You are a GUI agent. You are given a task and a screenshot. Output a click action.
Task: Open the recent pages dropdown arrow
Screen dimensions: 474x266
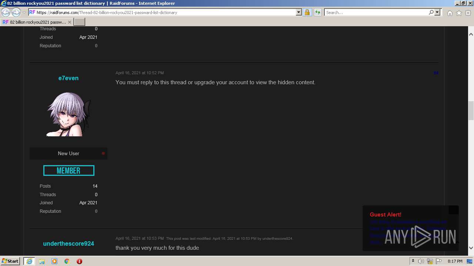[24, 13]
